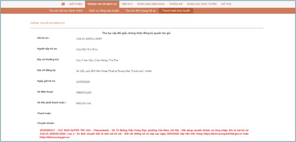This screenshot has height=142, width=296.
Task: Click address Số 151, ngõ 254 Minh Khai
Action: 114,71
